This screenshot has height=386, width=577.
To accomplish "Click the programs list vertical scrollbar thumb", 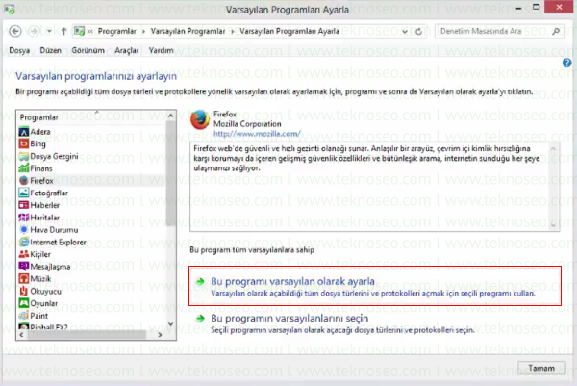I will point(170,173).
